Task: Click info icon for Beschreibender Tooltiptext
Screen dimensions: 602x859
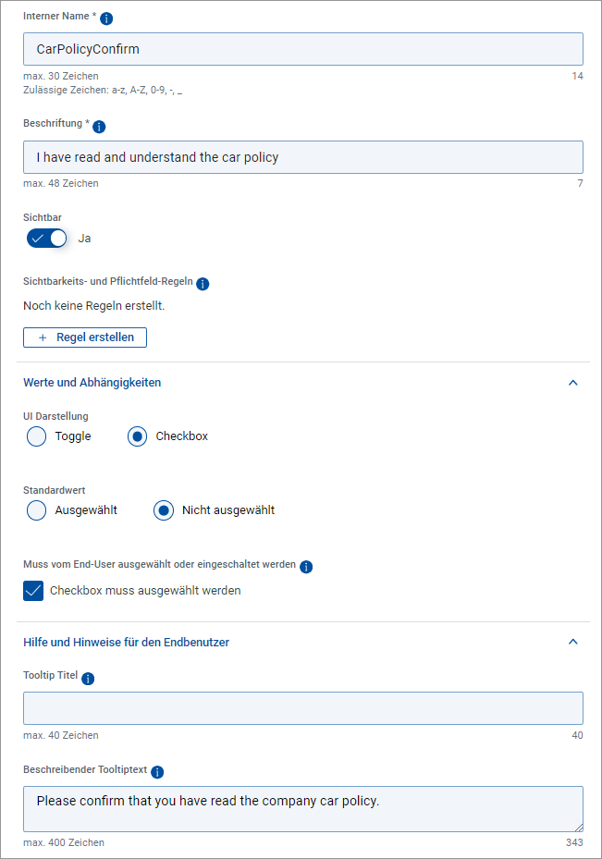Action: (x=157, y=772)
